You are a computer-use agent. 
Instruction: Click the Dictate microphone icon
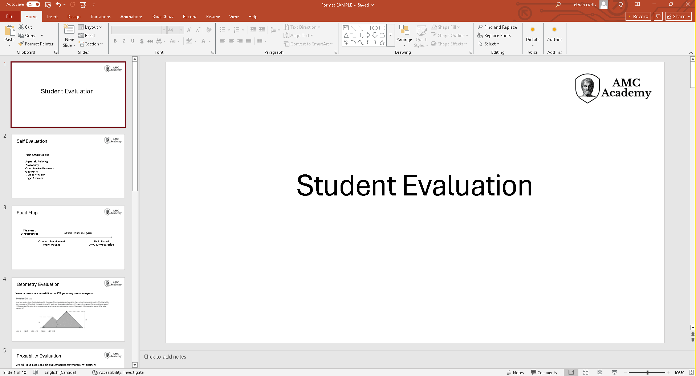[x=532, y=30]
